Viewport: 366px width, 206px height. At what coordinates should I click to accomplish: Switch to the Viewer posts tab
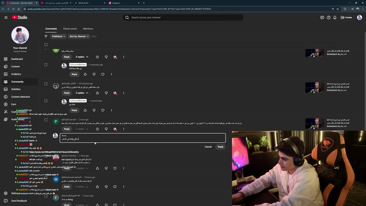70,29
